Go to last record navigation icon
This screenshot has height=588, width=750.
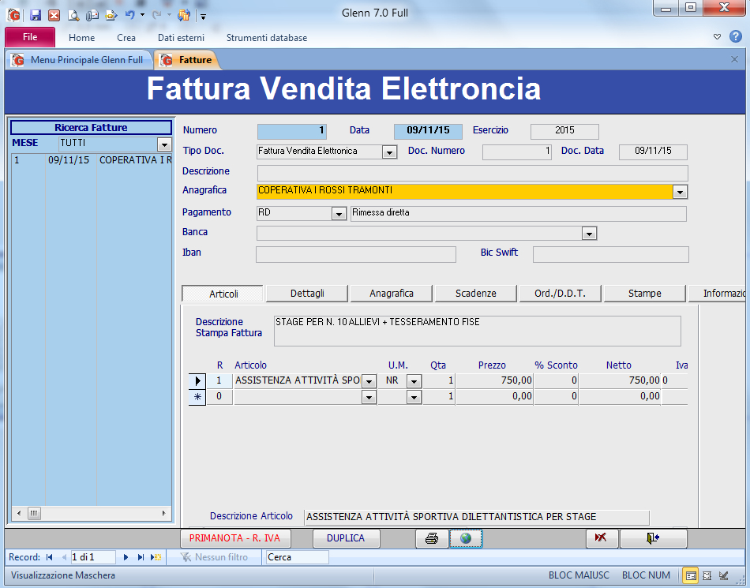(141, 557)
